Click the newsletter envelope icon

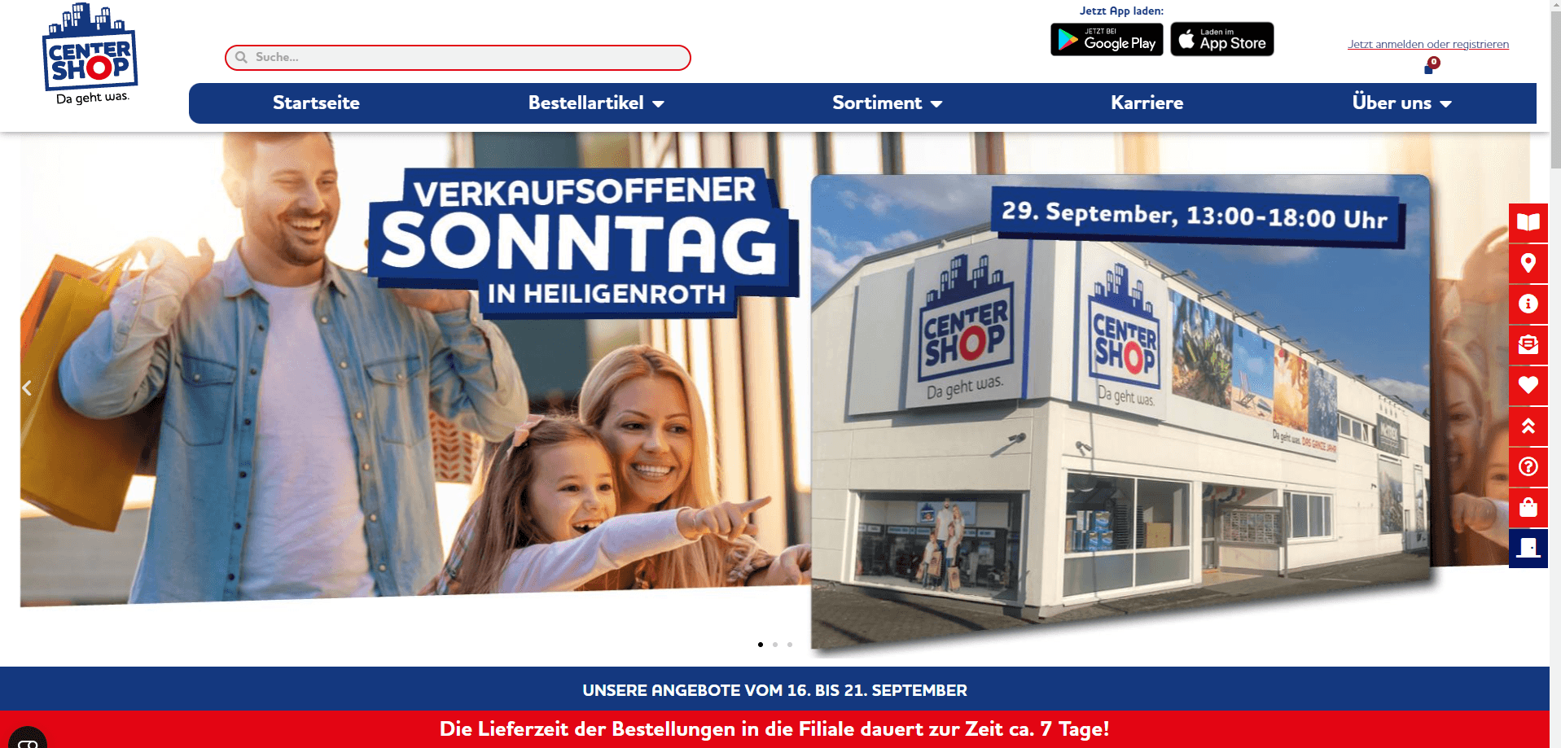[1528, 344]
